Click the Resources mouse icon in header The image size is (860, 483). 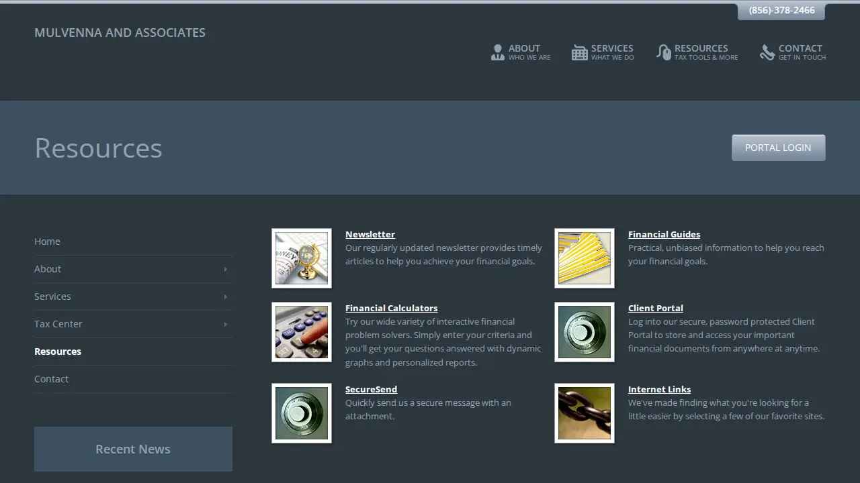coord(664,52)
